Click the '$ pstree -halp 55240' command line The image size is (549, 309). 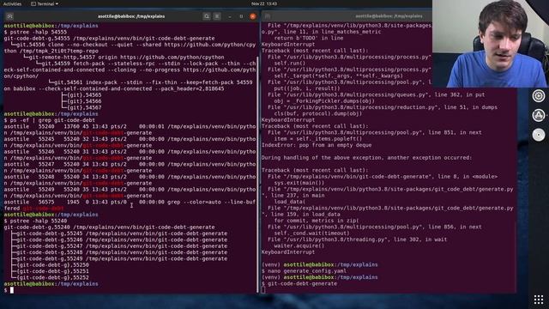(x=35, y=221)
